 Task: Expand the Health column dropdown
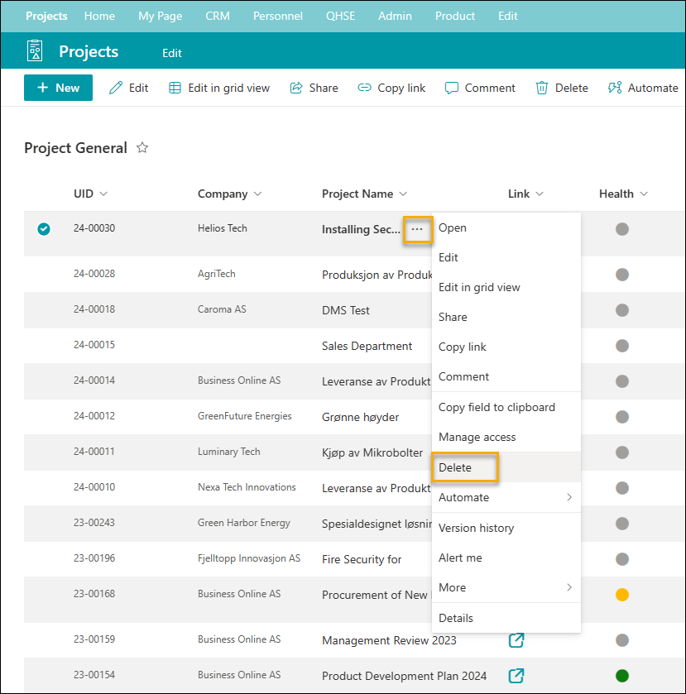pos(644,194)
